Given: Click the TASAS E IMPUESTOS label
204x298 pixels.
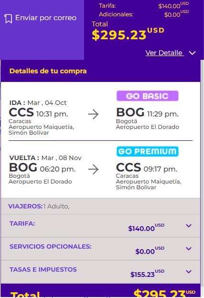Looking at the screenshot, I should click(x=43, y=269).
